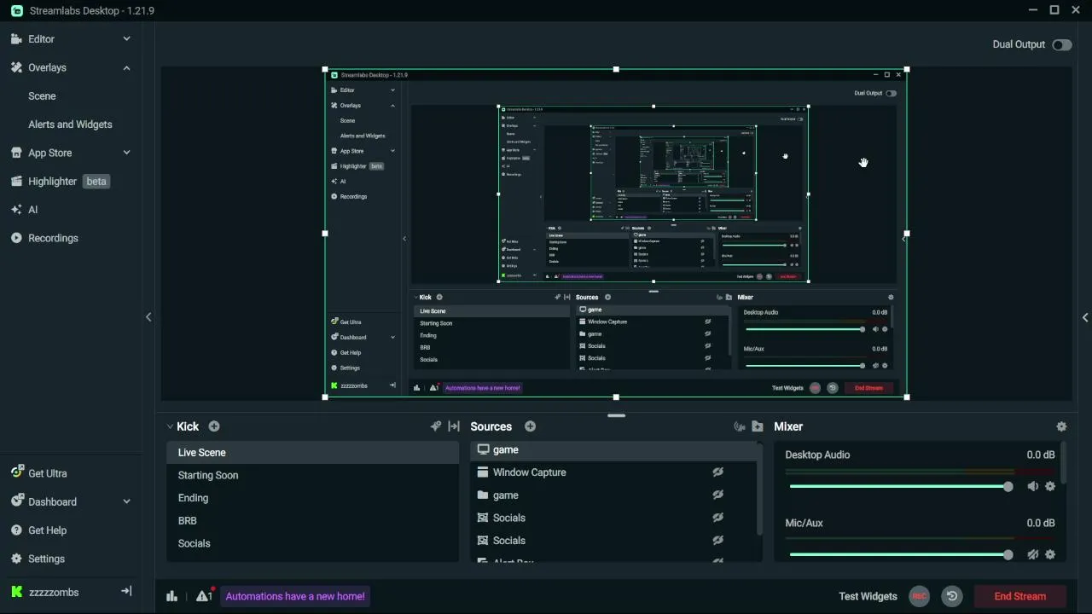This screenshot has height=614, width=1092.
Task: Click the Desktop Audio 0.0 dB value
Action: (x=1041, y=455)
